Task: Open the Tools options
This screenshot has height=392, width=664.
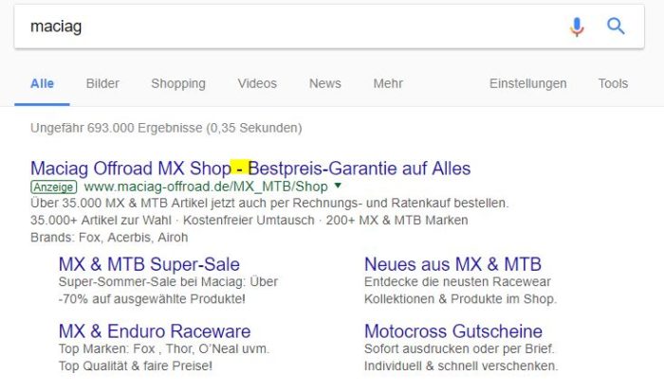Action: pos(613,83)
